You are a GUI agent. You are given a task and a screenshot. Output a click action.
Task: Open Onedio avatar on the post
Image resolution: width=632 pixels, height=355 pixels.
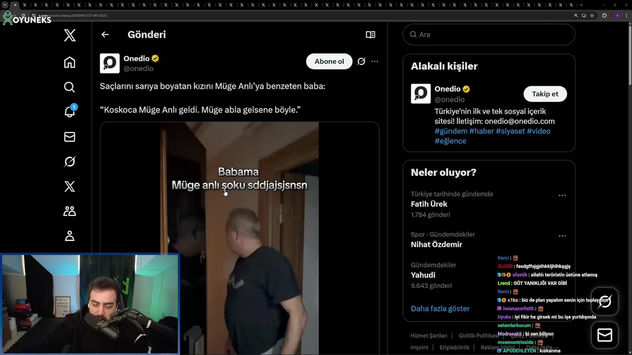click(x=110, y=63)
